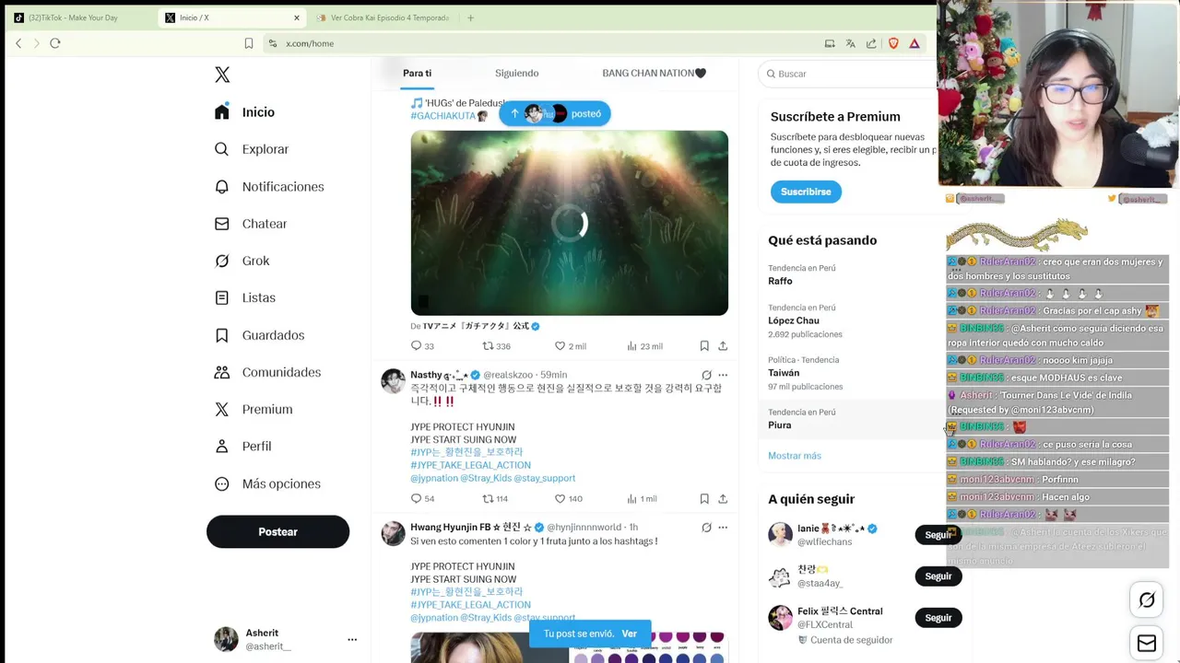Click Ver in post sent toast
The image size is (1180, 663).
coord(629,634)
